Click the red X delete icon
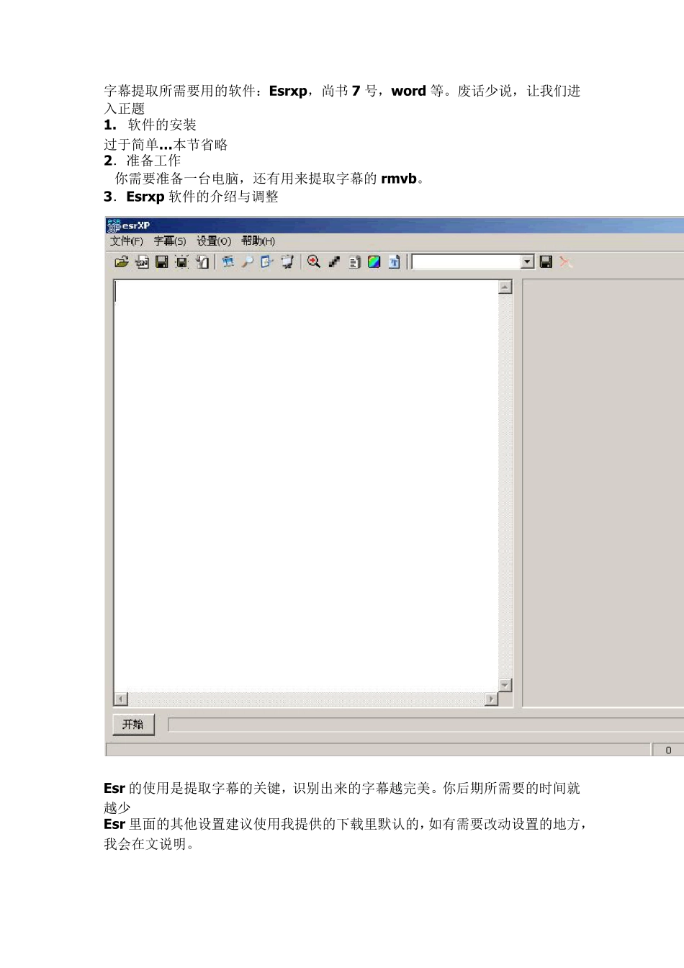The height and width of the screenshot is (968, 684). point(566,262)
